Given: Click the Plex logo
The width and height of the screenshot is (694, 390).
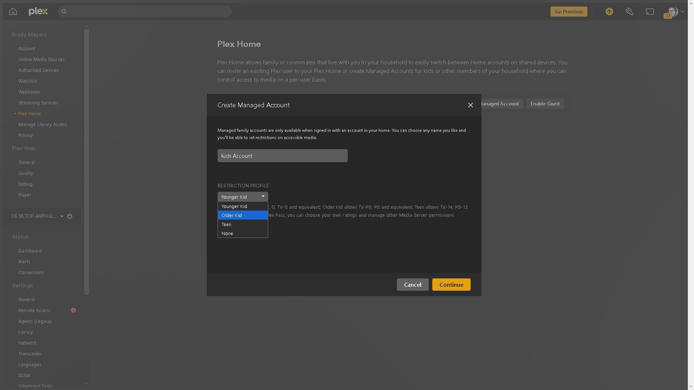Looking at the screenshot, I should [38, 12].
